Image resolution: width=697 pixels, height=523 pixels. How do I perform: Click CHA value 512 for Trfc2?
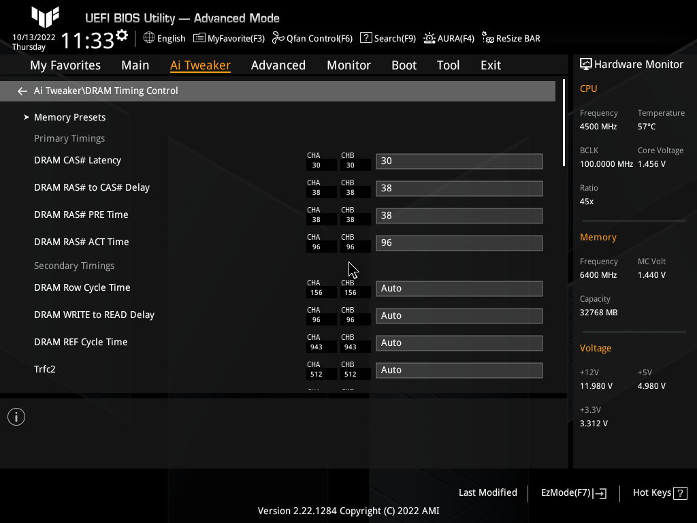tap(317, 374)
